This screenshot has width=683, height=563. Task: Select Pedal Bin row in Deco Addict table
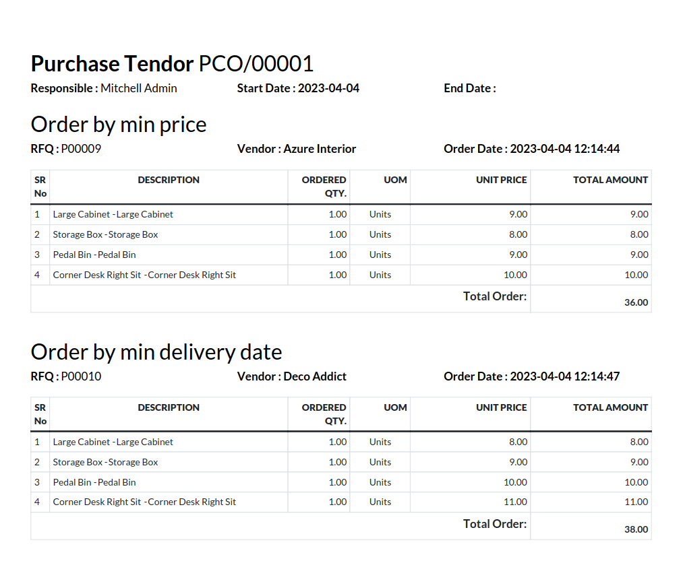[x=341, y=482]
